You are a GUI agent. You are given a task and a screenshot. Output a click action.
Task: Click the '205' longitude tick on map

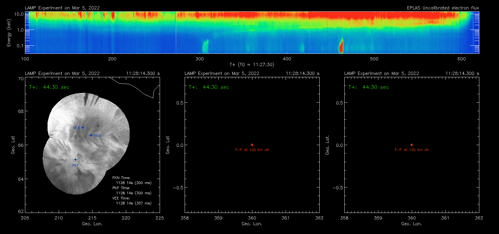25,218
